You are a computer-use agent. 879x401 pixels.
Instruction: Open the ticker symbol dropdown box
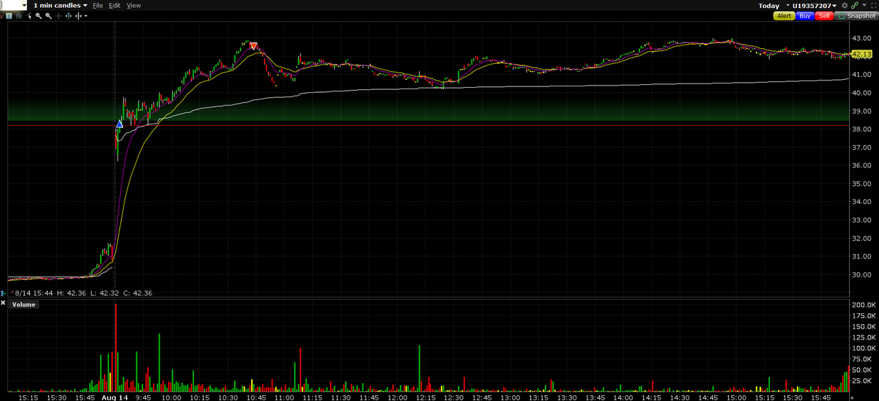13,5
